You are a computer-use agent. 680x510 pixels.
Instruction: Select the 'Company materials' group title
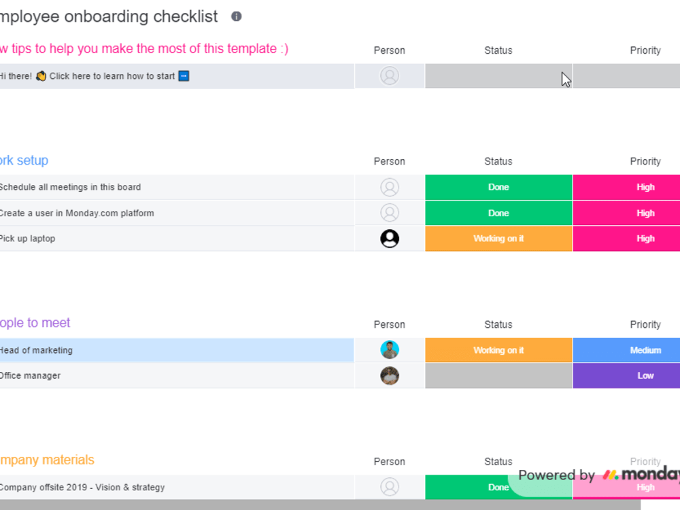point(47,460)
